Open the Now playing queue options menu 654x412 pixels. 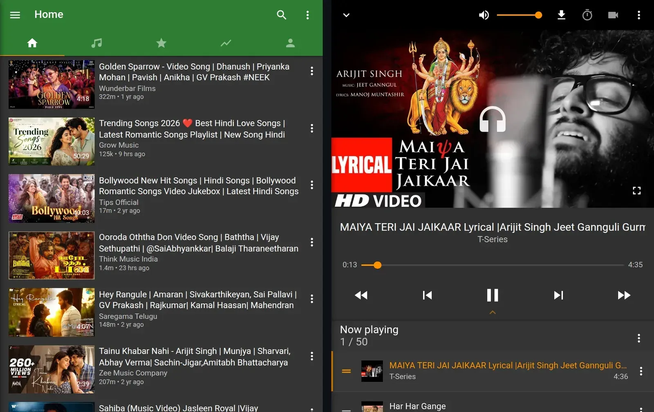coord(638,338)
